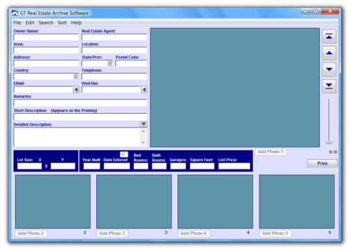The width and height of the screenshot is (351, 249).
Task: Minimize the GT Real Estate window
Action: pyautogui.click(x=305, y=11)
